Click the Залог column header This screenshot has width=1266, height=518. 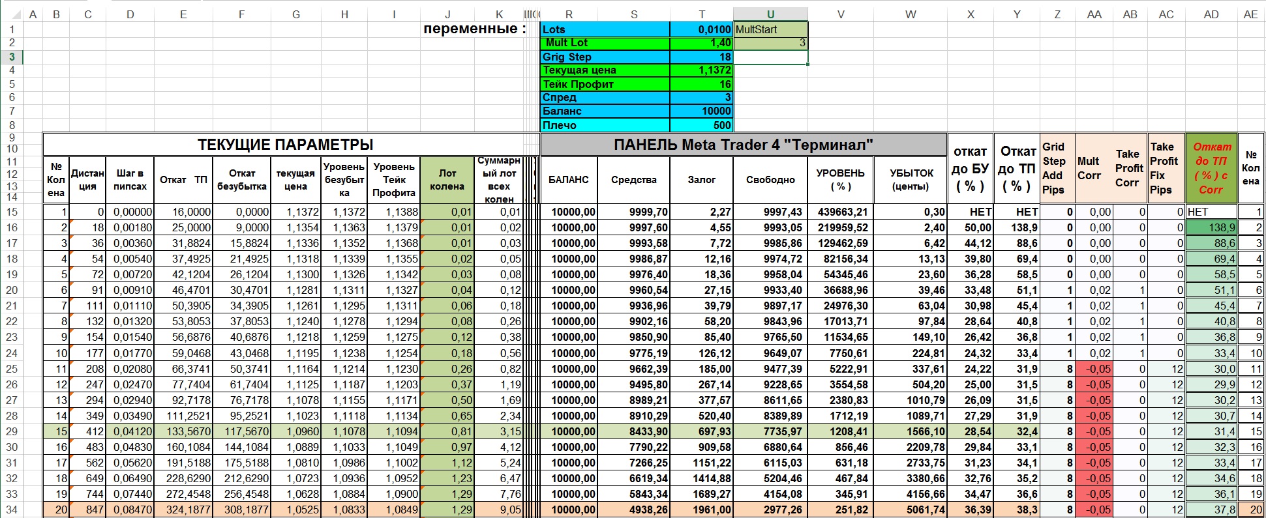coord(702,180)
